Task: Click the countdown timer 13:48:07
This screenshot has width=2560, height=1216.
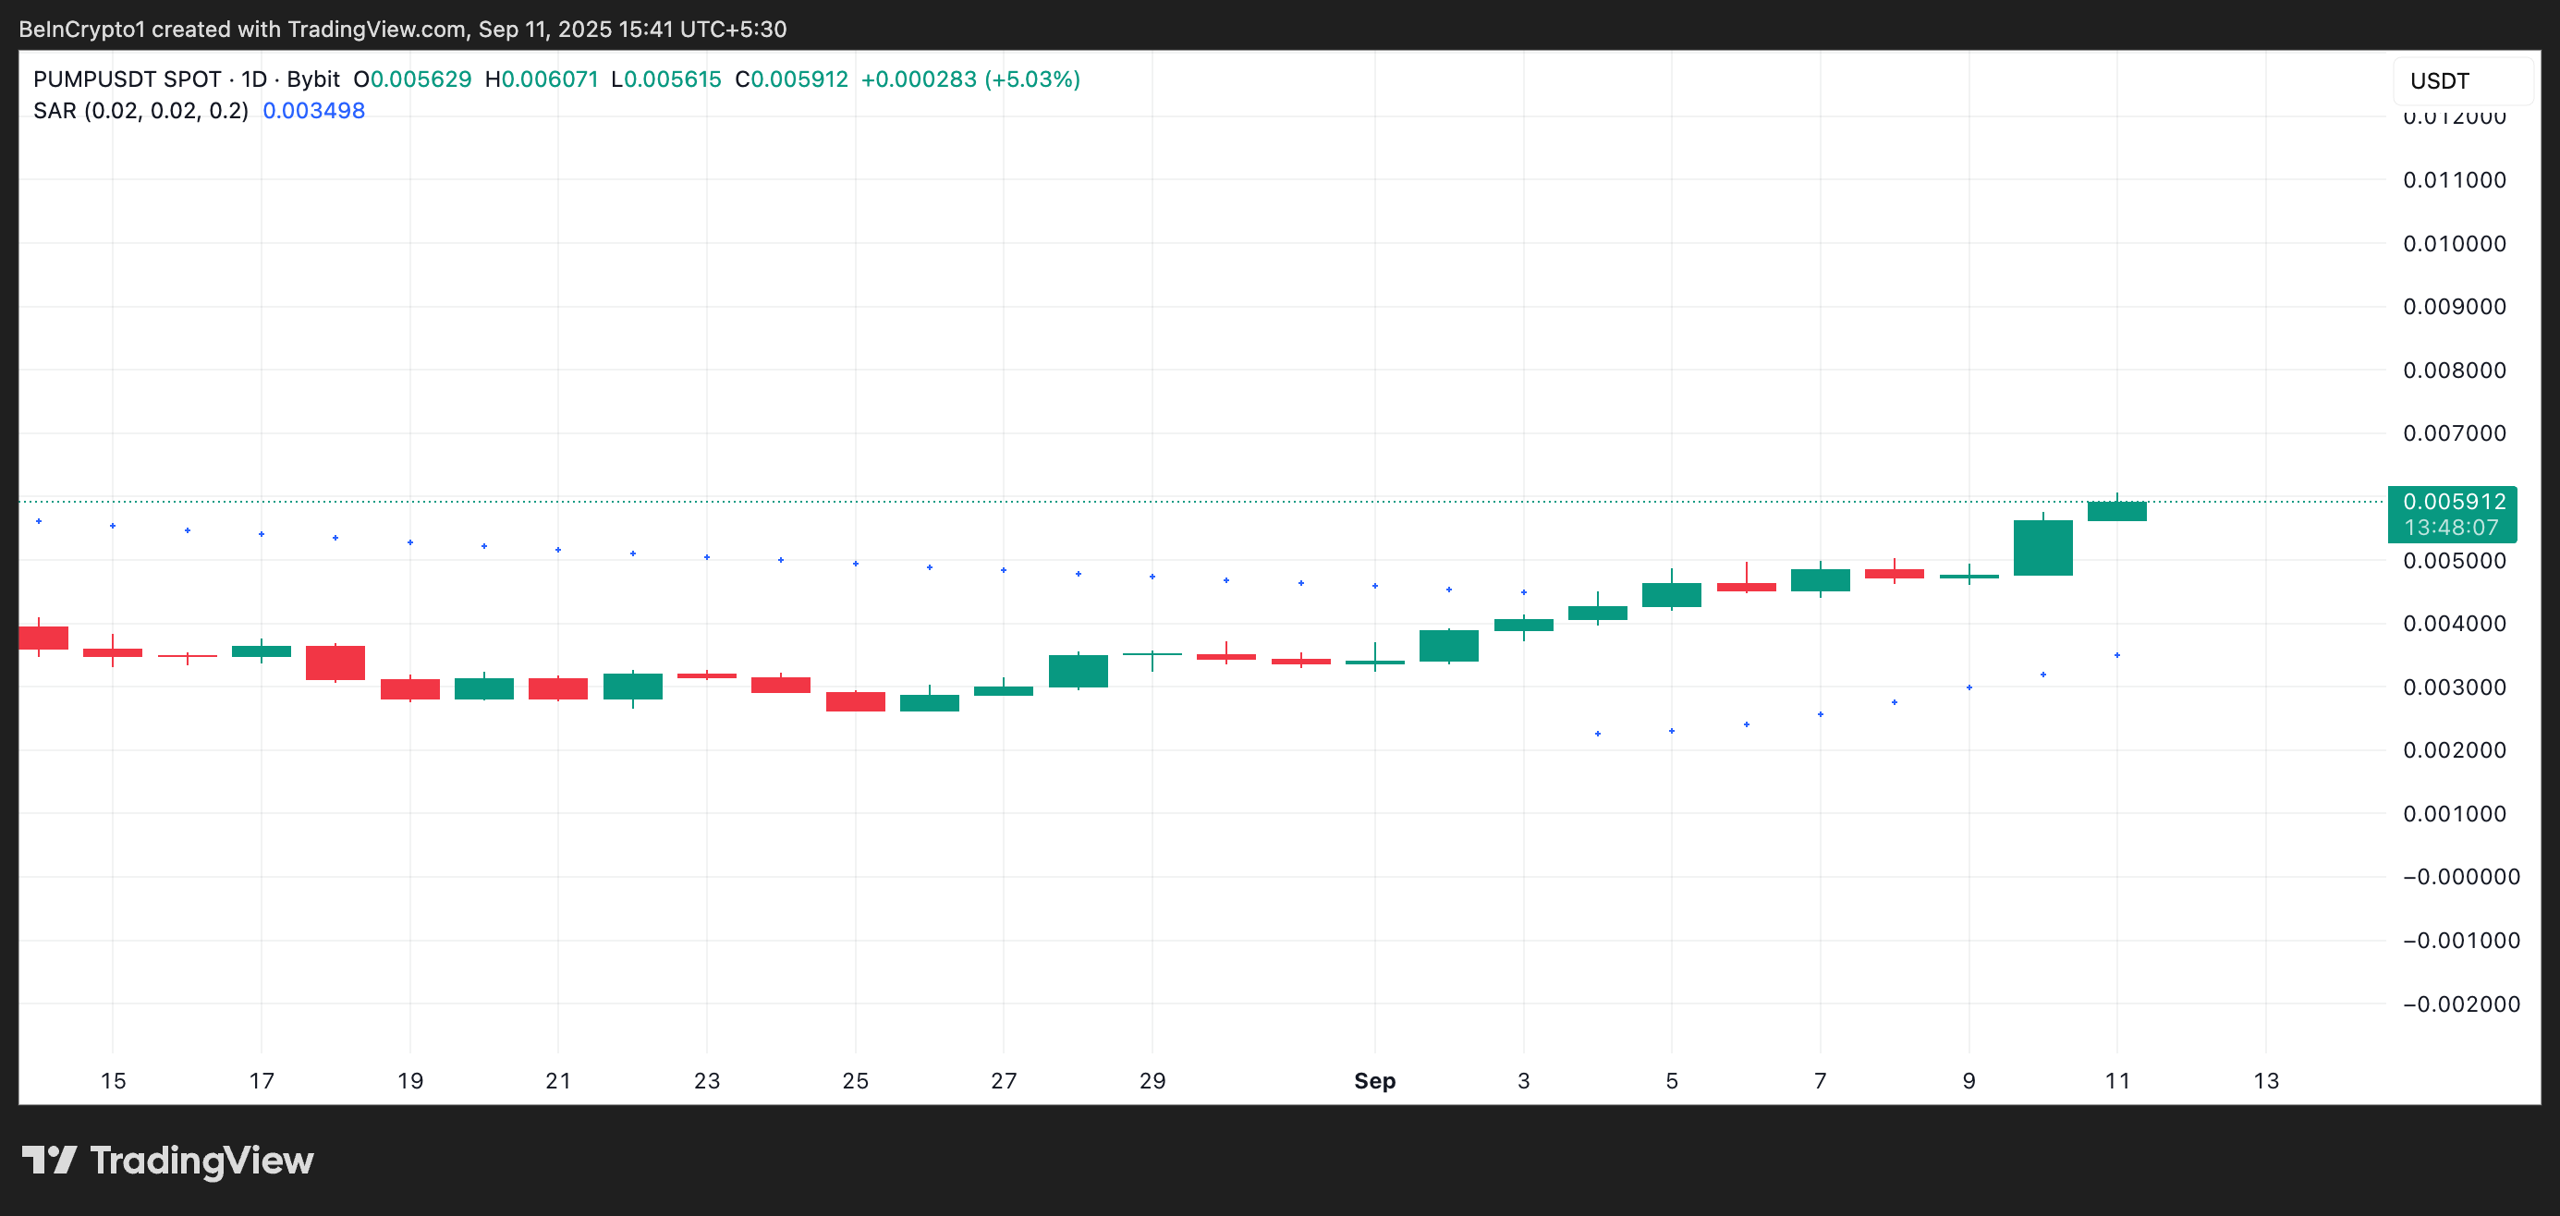Action: point(2452,529)
